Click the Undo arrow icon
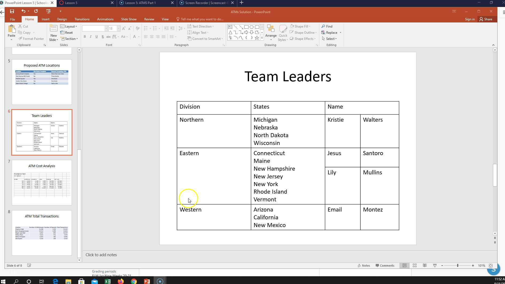This screenshot has width=505, height=284. coord(24,11)
